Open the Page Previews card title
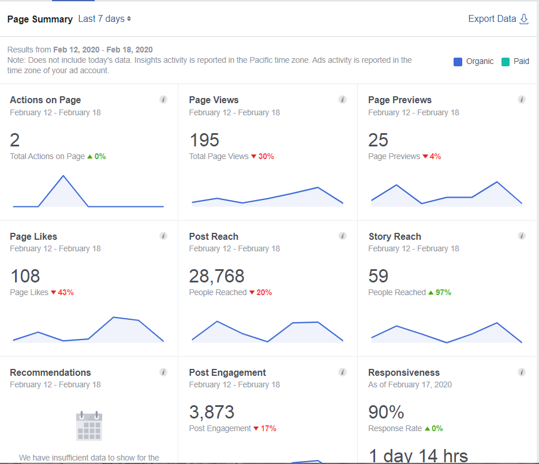The height and width of the screenshot is (464, 539). (400, 100)
